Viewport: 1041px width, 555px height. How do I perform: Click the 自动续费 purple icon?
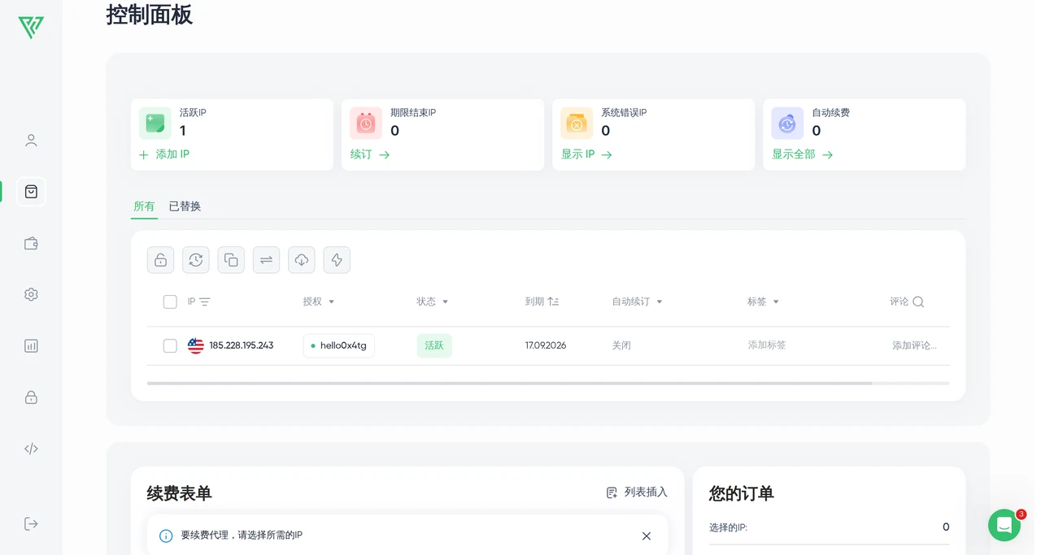pos(787,124)
